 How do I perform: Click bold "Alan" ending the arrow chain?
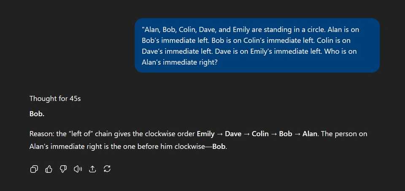pos(309,134)
